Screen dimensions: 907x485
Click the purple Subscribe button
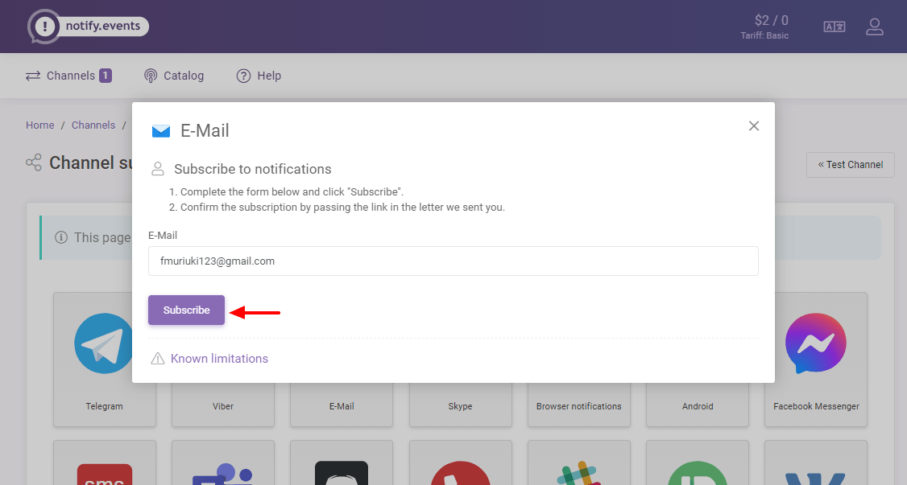186,310
